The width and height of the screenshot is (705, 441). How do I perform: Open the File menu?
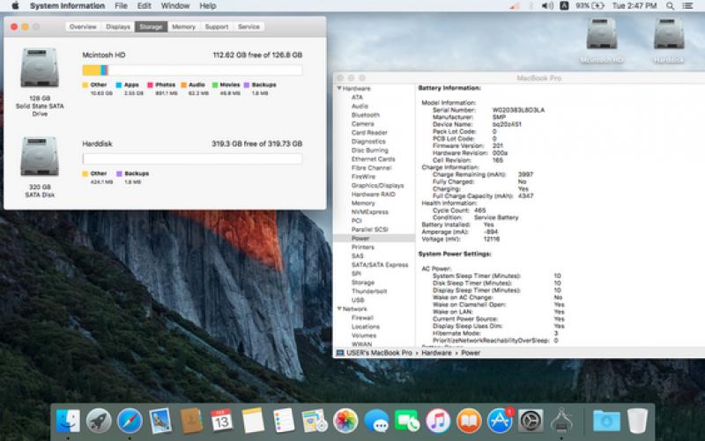click(x=121, y=6)
